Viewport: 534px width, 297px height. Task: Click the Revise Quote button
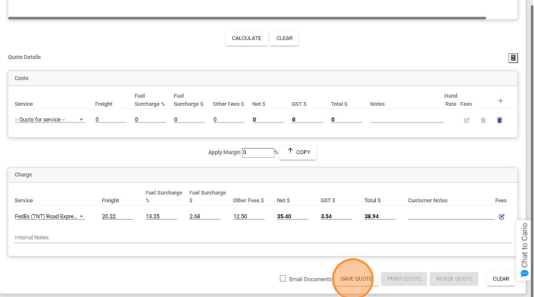[x=454, y=278]
